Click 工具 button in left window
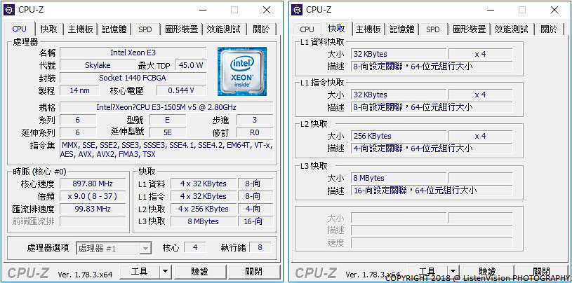 [140, 272]
